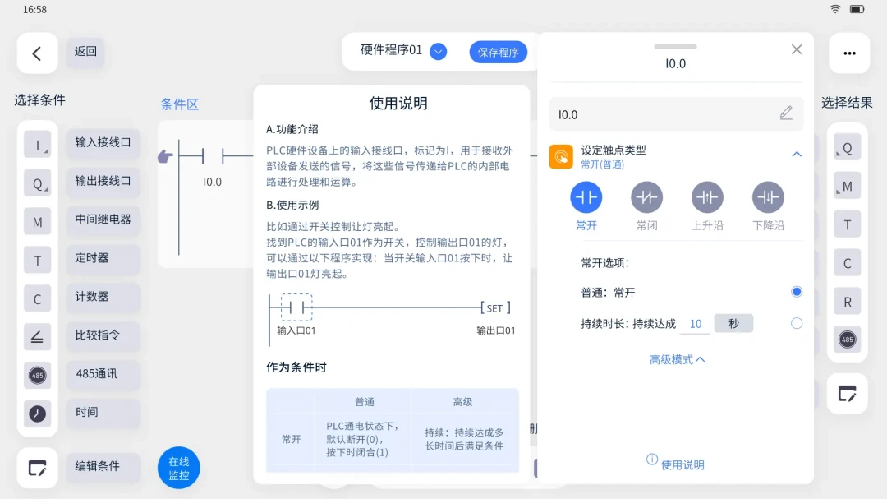Select the T timer result icon

click(847, 225)
